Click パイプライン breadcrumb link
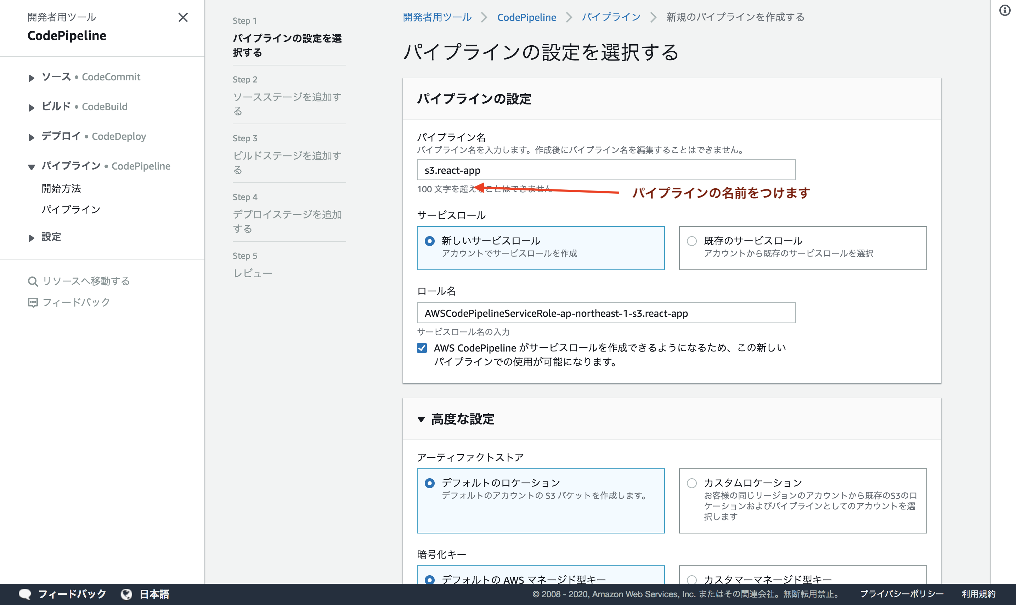The image size is (1016, 605). point(611,17)
